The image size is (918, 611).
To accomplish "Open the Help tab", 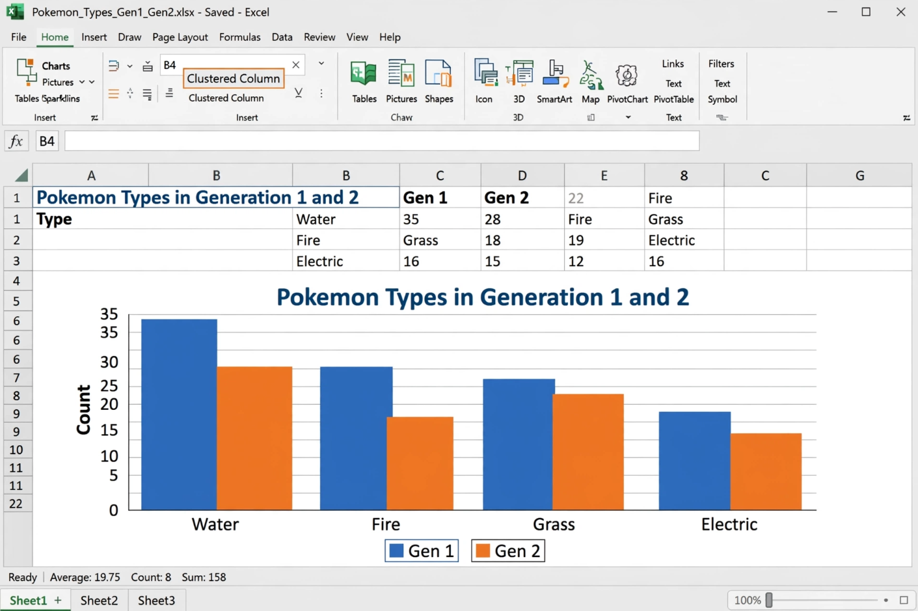I will tap(390, 37).
